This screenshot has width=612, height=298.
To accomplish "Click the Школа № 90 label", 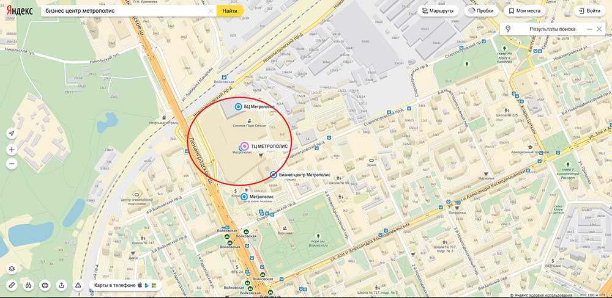I will coord(338,183).
